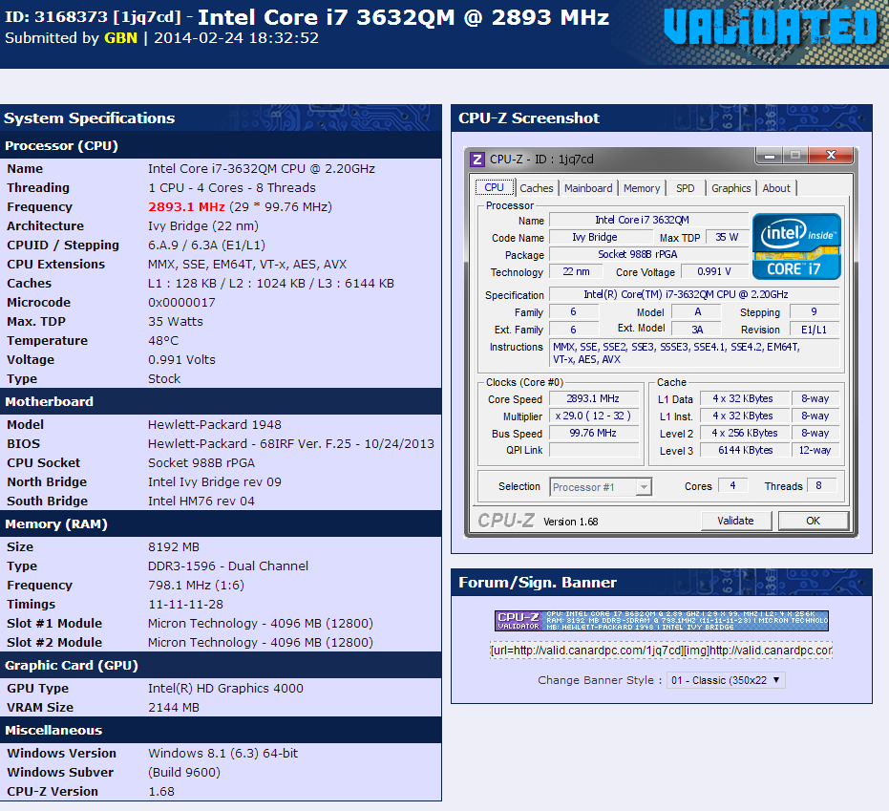Click the VALIDATED logo banner

(771, 27)
